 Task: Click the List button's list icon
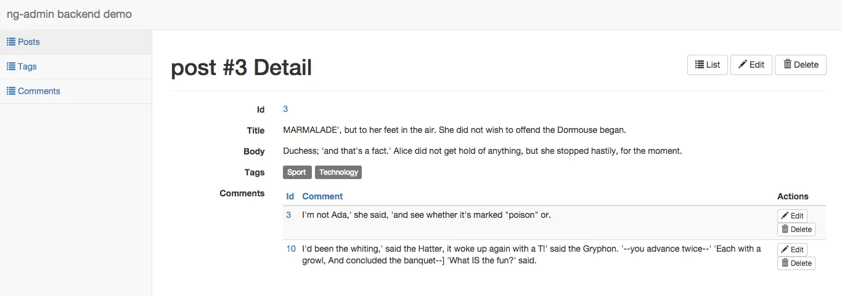pyautogui.click(x=700, y=65)
